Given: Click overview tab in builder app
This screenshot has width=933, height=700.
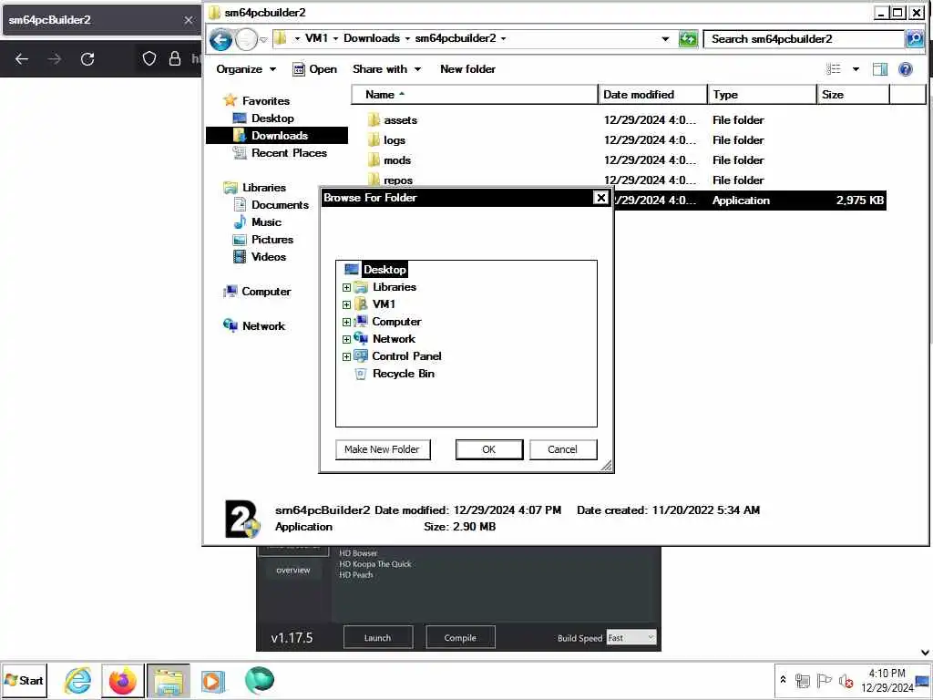Looking at the screenshot, I should click(293, 571).
